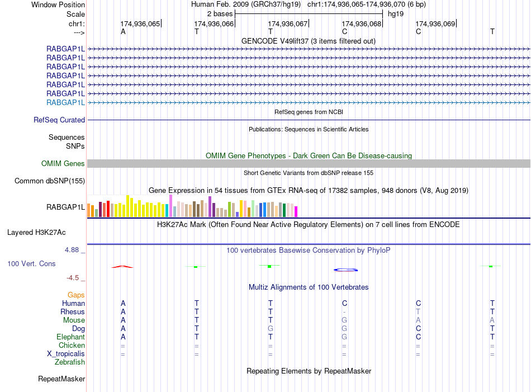
Task: Click the ---> sequence direction arrow
Action: (79, 32)
